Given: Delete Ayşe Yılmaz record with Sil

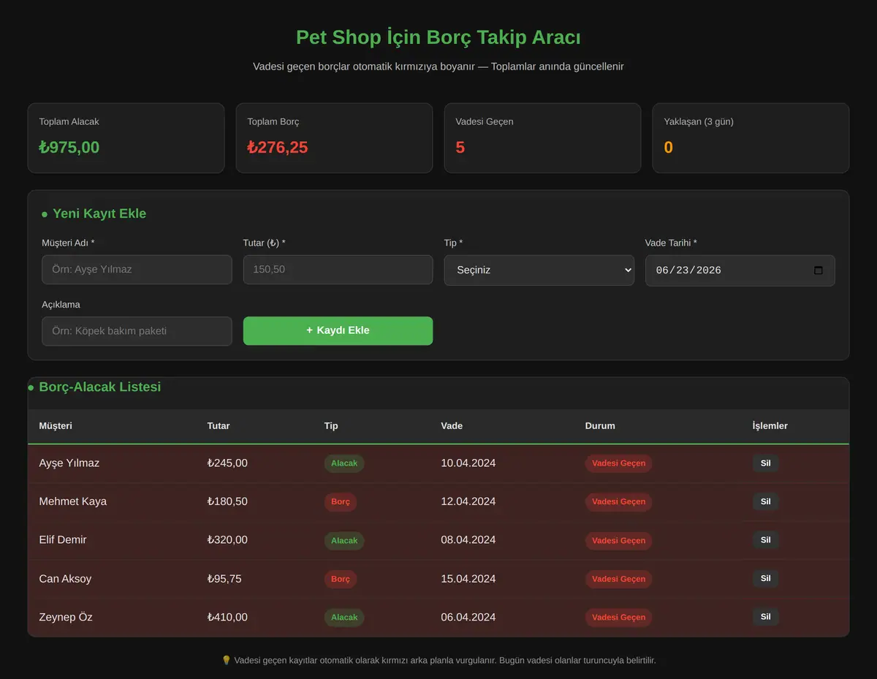Looking at the screenshot, I should tap(765, 463).
